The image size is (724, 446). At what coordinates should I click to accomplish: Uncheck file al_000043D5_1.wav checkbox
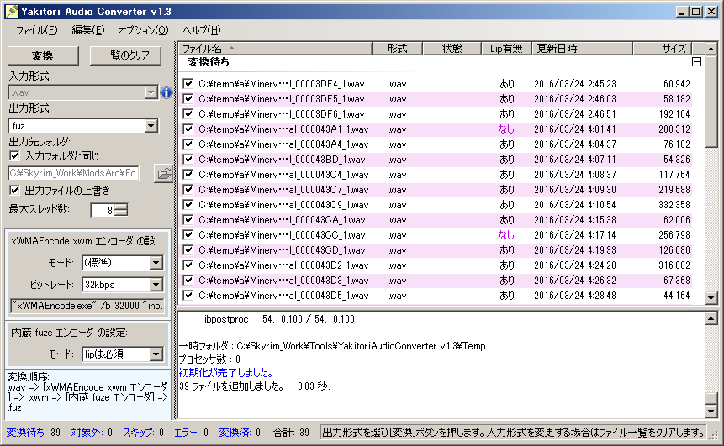click(x=188, y=295)
